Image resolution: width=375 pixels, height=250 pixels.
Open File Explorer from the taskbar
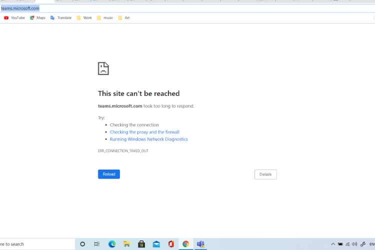click(x=126, y=244)
